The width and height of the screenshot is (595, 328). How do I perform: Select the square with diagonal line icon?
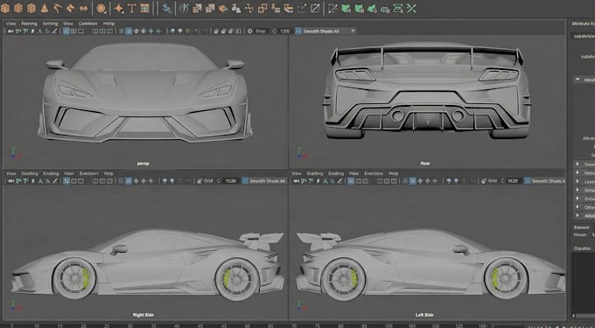click(x=315, y=8)
